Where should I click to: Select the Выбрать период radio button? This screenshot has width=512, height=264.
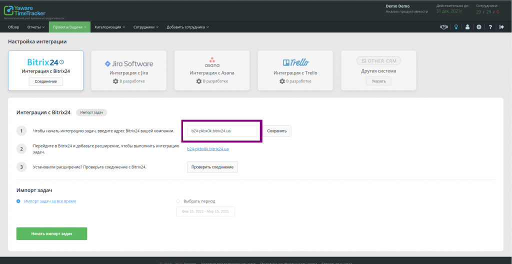pyautogui.click(x=178, y=201)
